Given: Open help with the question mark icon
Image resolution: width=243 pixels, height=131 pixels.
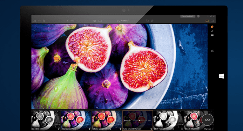Looking at the screenshot, I should point(198,16).
